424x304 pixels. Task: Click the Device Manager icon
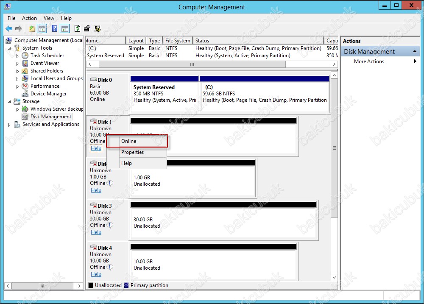click(25, 94)
